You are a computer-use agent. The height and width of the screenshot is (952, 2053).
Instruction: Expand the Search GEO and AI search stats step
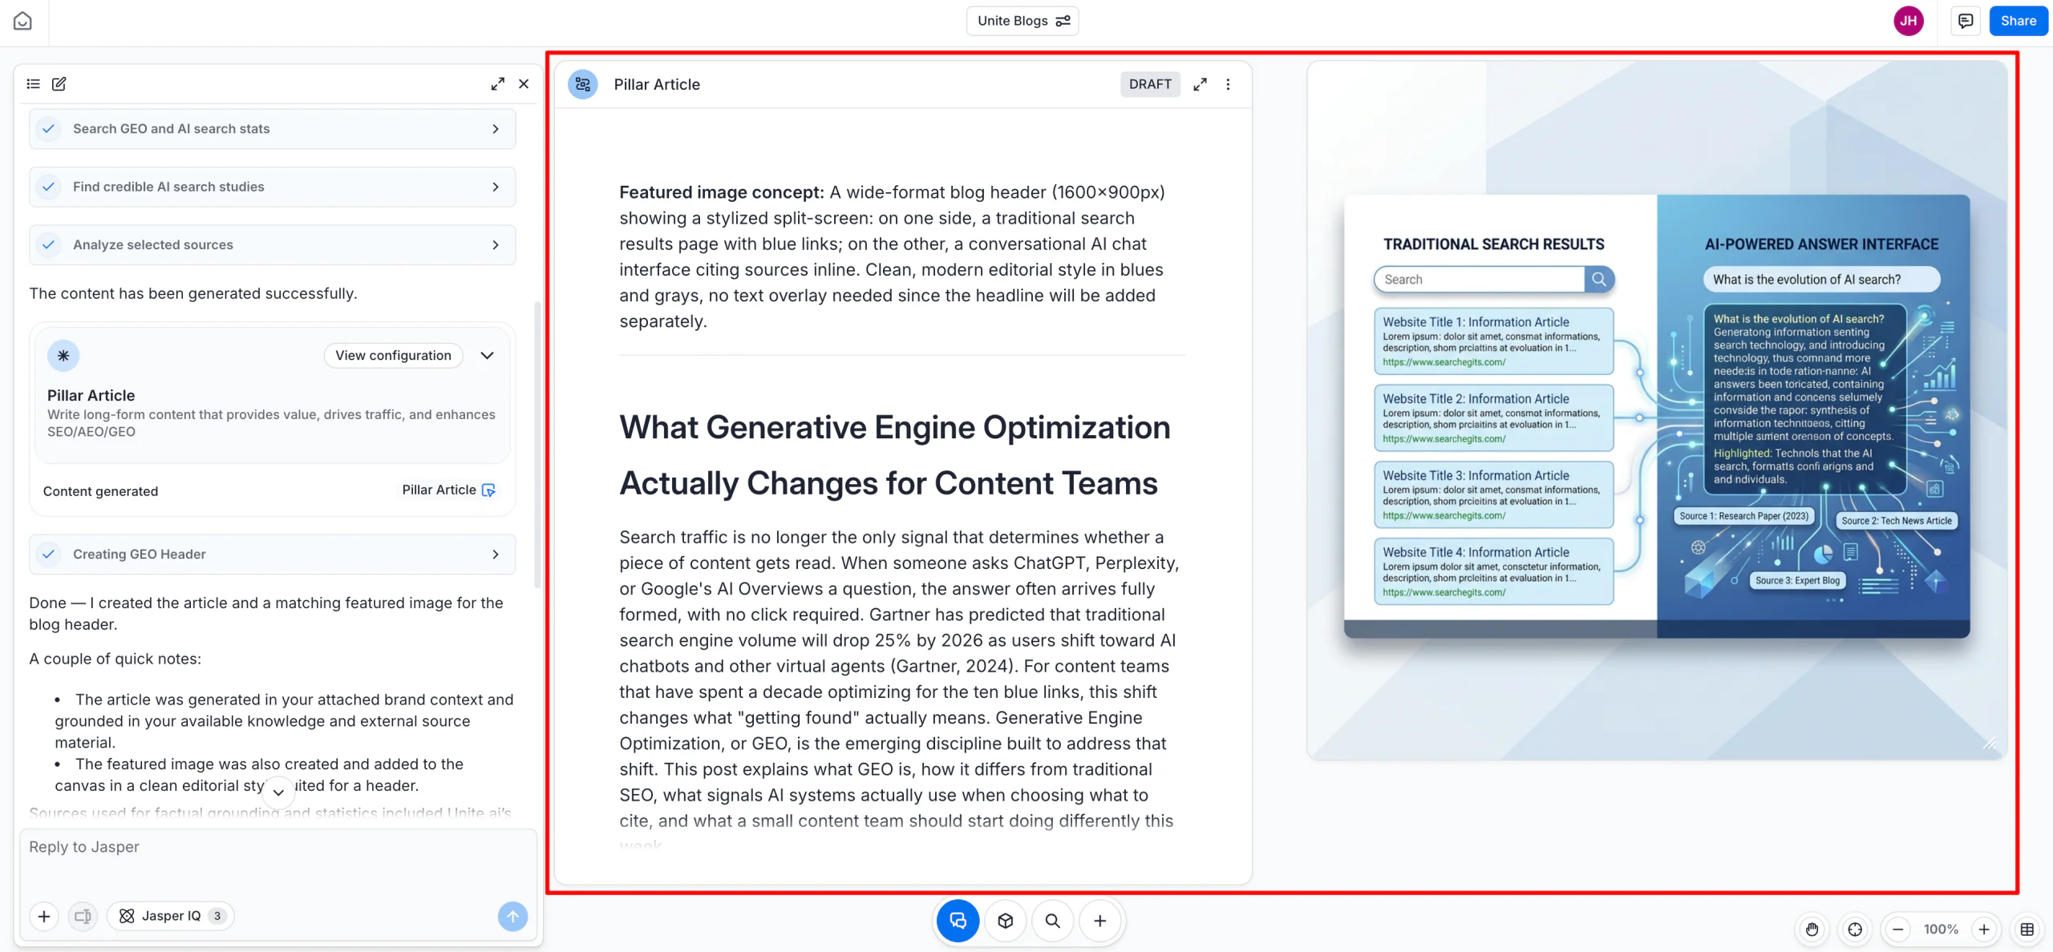point(273,129)
